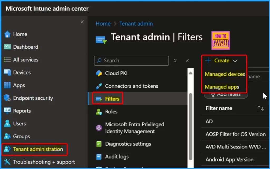Click the Filters funnel icon in menu
This screenshot has height=169, width=270.
99,99
